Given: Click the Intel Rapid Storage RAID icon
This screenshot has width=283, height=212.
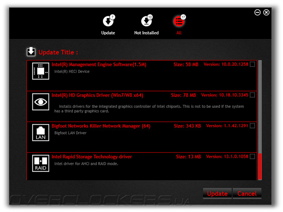Looking at the screenshot, I should click(41, 163).
